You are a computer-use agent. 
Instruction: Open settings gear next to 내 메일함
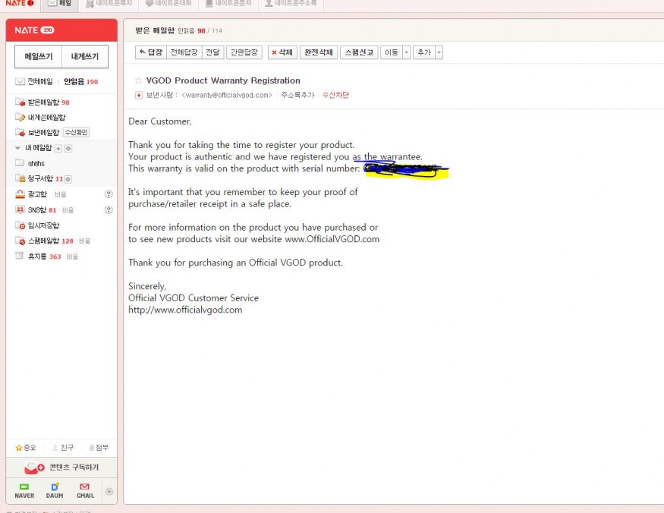point(68,148)
